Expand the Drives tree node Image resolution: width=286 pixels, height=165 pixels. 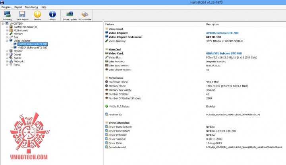pos(7,54)
